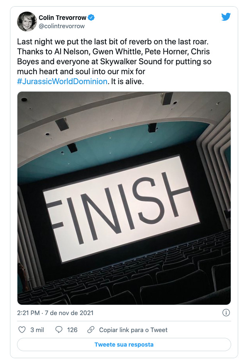The height and width of the screenshot is (364, 244).
Task: Click the 7 de nov de 2021 date
Action: (69, 313)
